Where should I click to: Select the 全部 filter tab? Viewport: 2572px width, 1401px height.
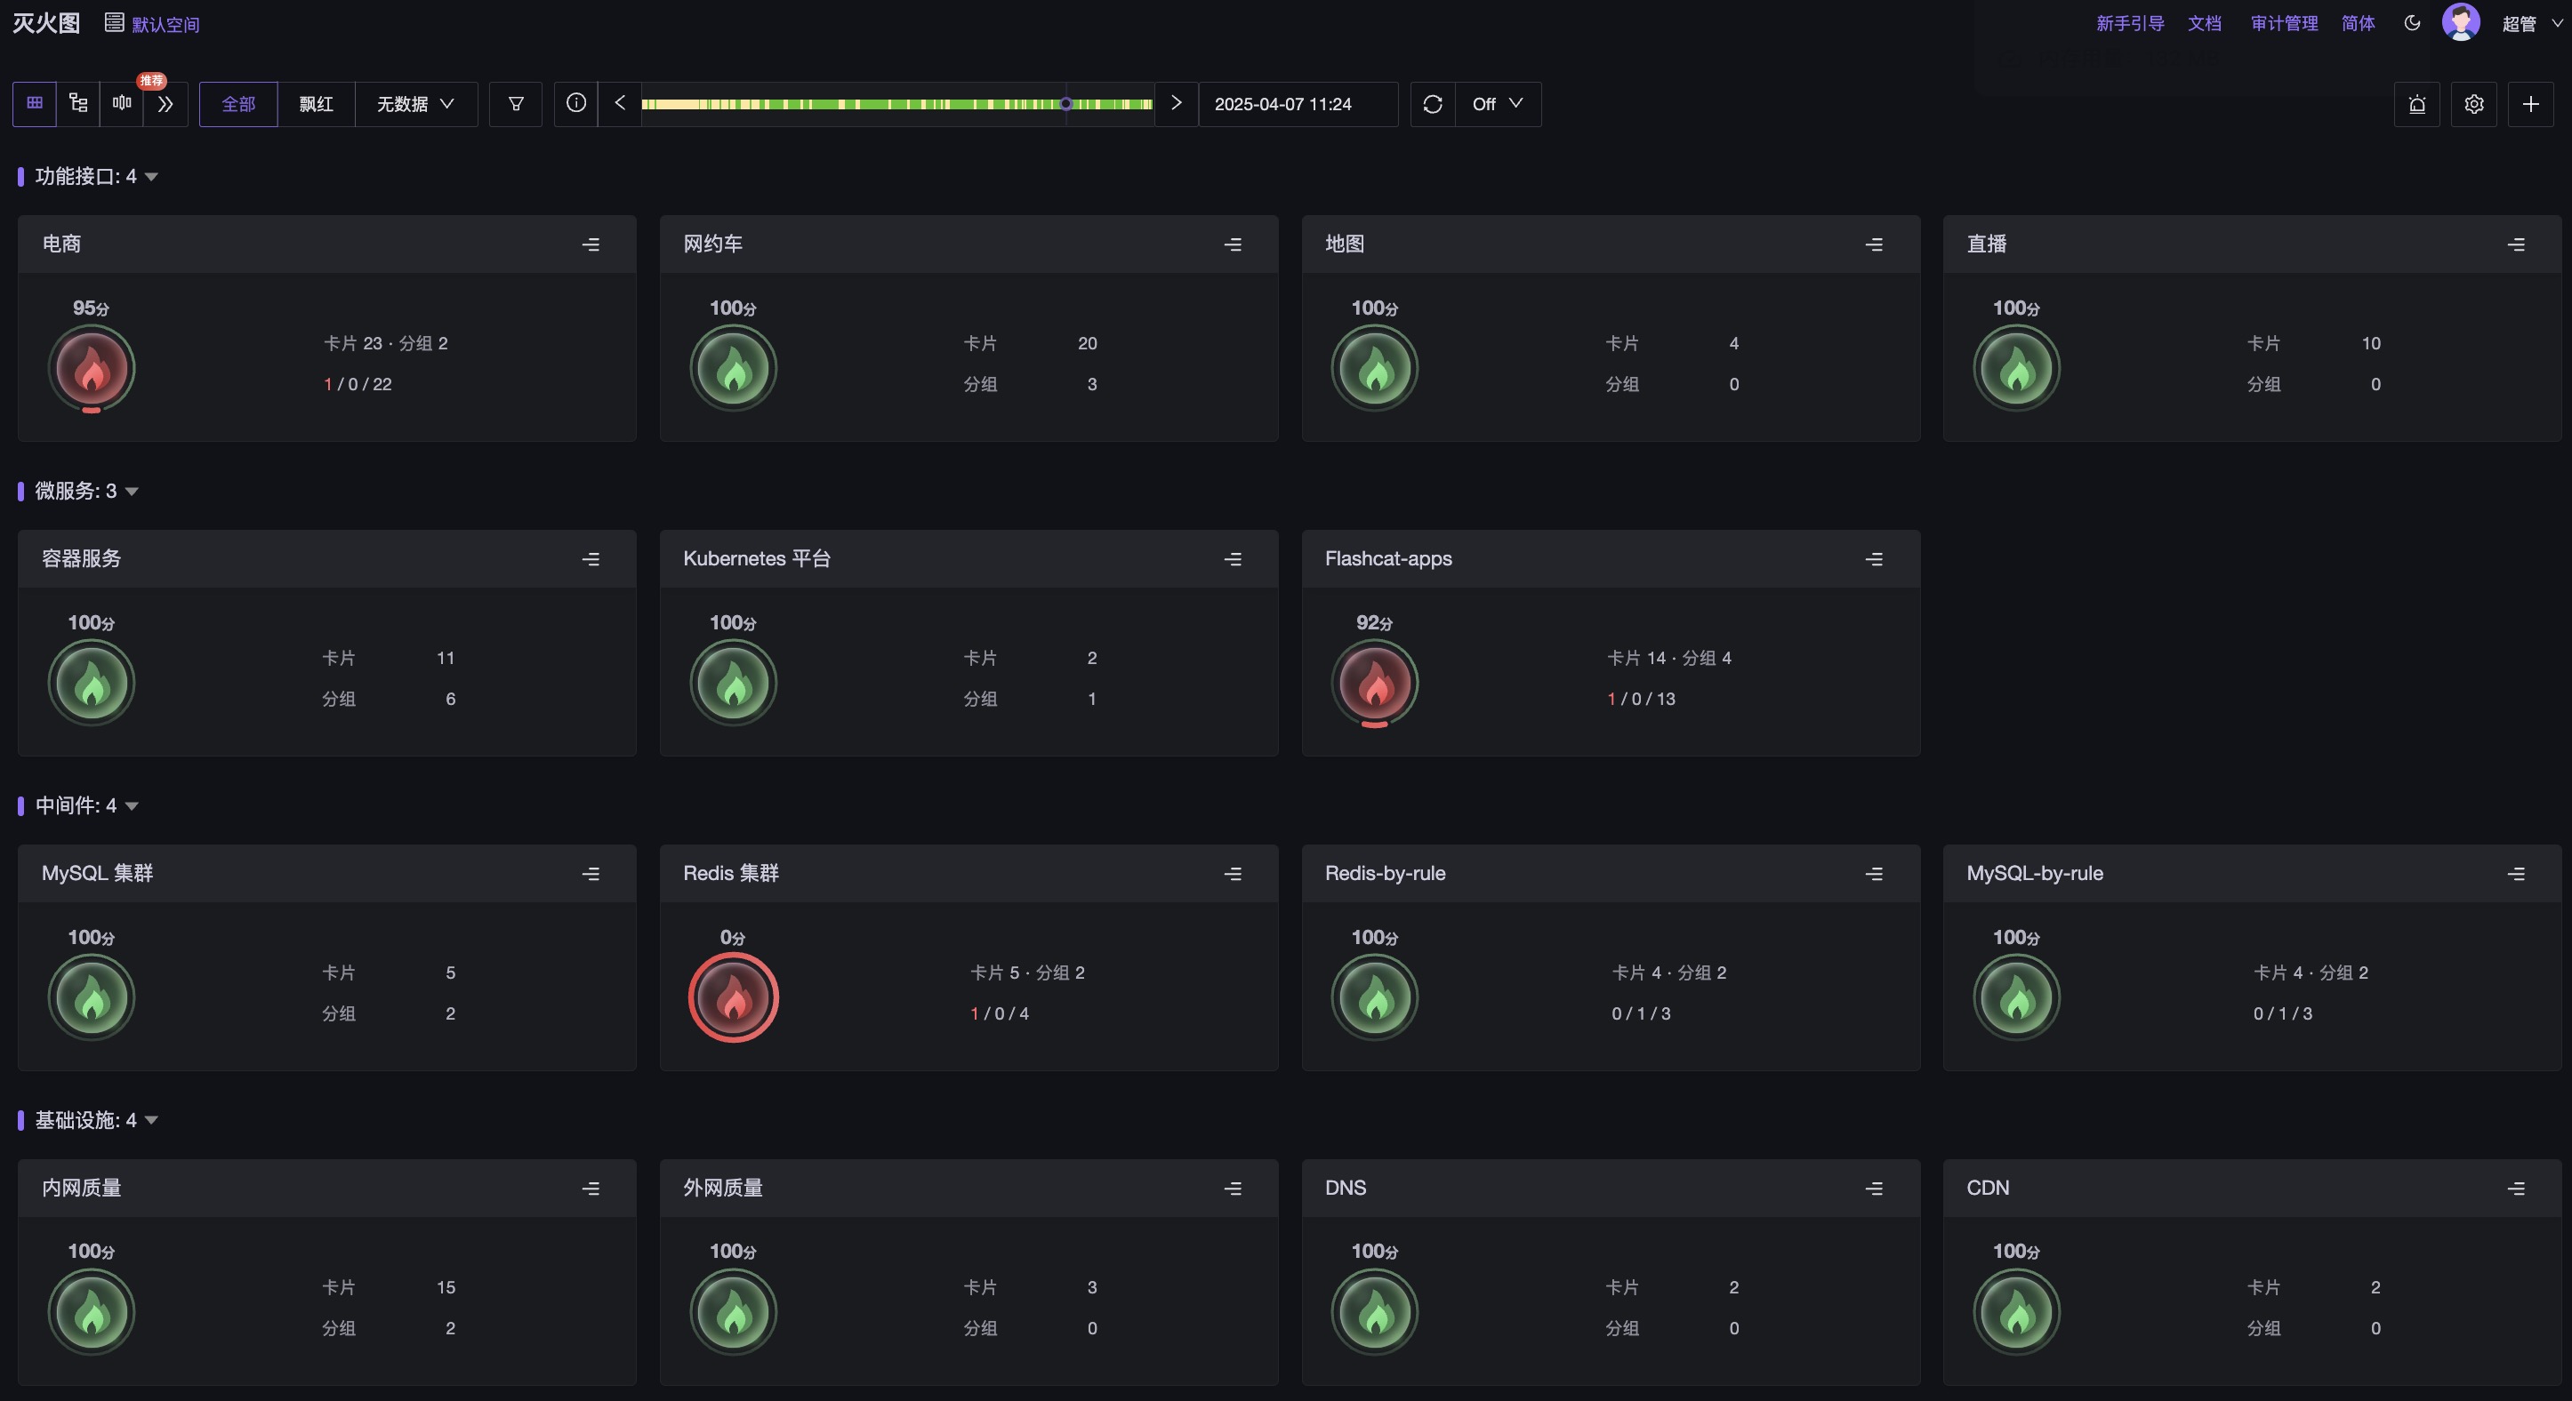pos(237,104)
